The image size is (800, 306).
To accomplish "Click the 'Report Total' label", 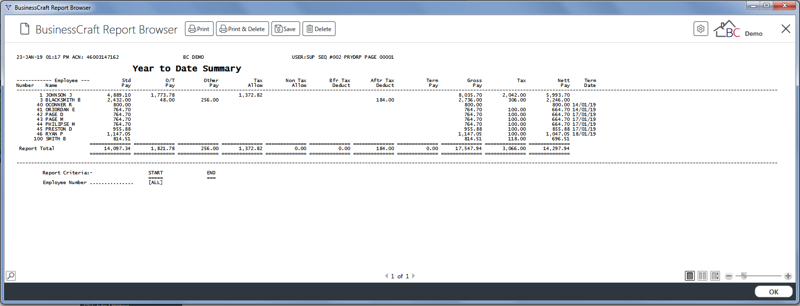I will pyautogui.click(x=36, y=149).
